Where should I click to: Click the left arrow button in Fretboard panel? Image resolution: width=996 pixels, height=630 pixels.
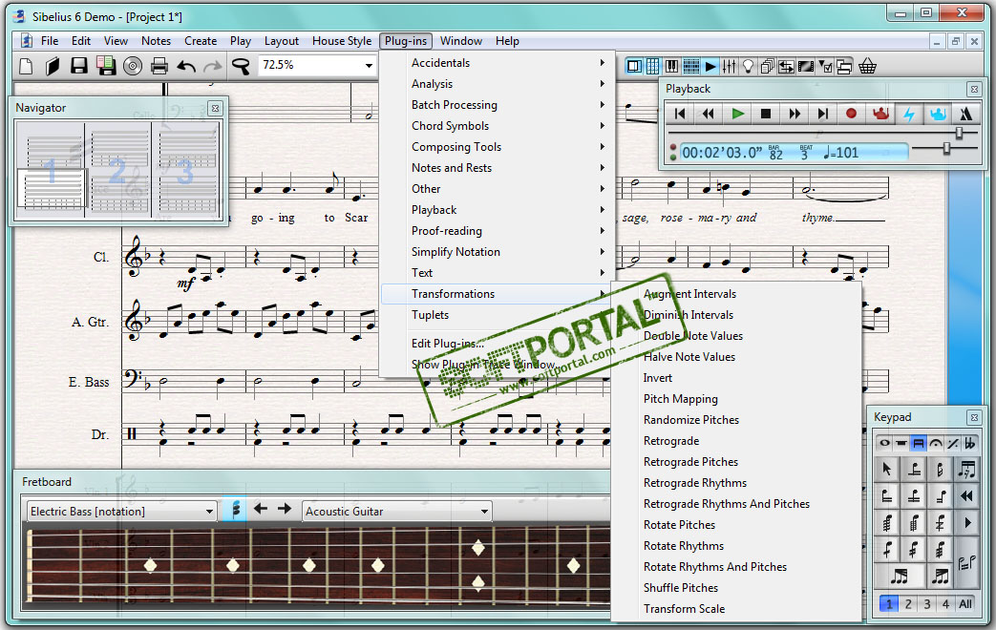point(261,509)
